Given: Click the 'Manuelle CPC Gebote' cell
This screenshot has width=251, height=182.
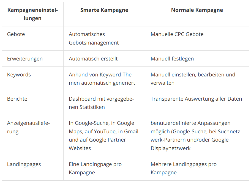Looking at the screenshot, I should [177, 34].
